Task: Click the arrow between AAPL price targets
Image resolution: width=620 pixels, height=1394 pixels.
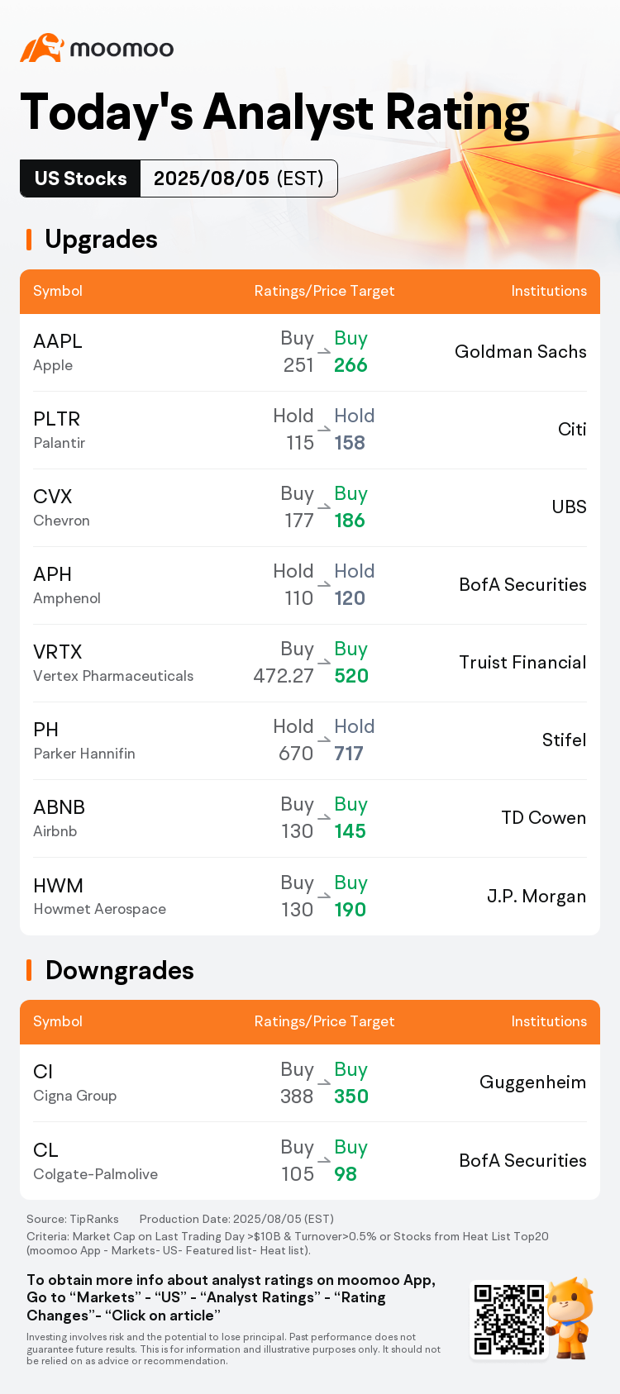Action: [x=324, y=352]
